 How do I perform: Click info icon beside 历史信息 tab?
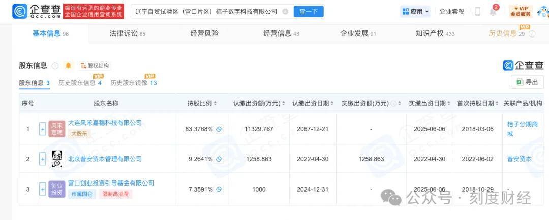pyautogui.click(x=532, y=34)
